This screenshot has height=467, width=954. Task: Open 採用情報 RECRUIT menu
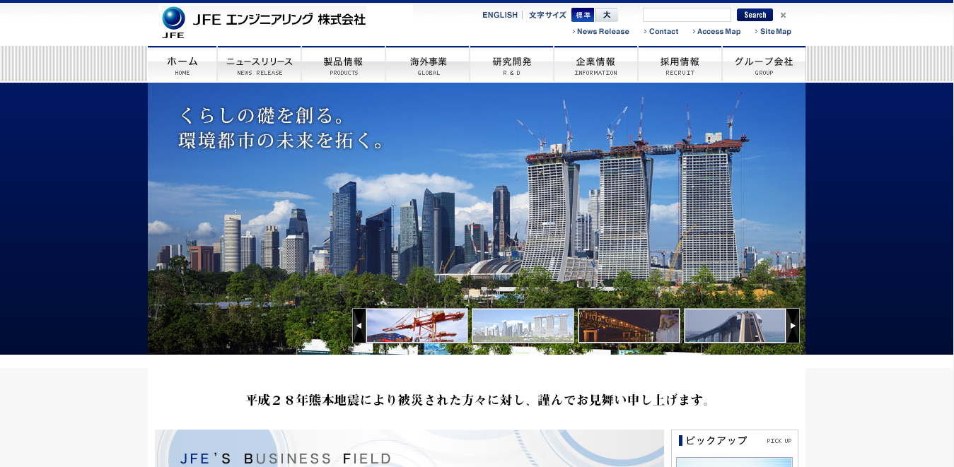click(x=680, y=64)
